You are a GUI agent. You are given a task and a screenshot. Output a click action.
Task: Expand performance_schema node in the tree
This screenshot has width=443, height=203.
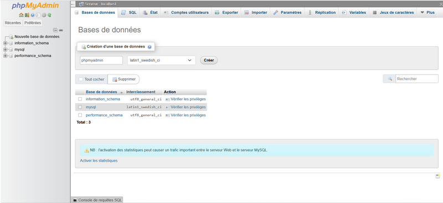pos(5,56)
